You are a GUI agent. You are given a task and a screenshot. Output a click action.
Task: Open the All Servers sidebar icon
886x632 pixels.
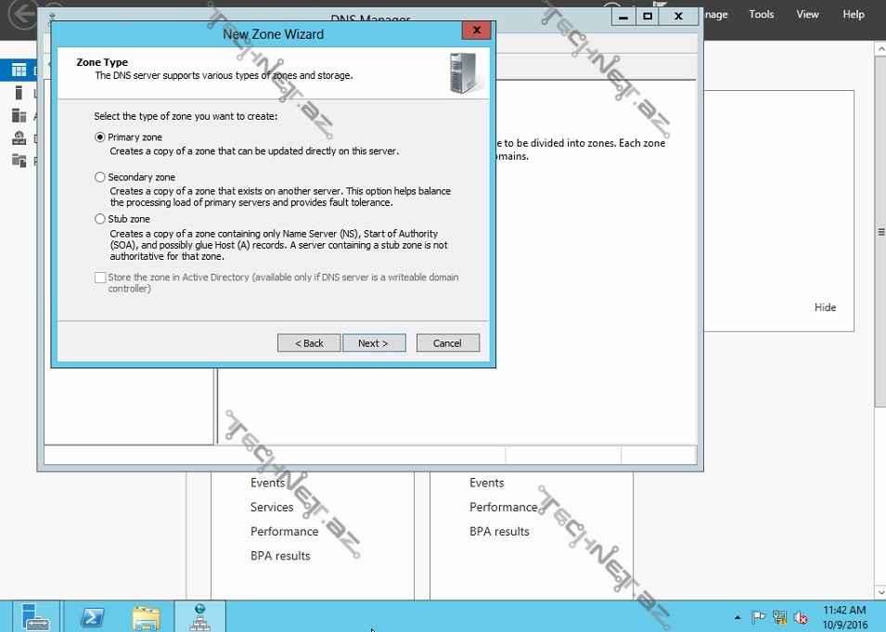19,116
